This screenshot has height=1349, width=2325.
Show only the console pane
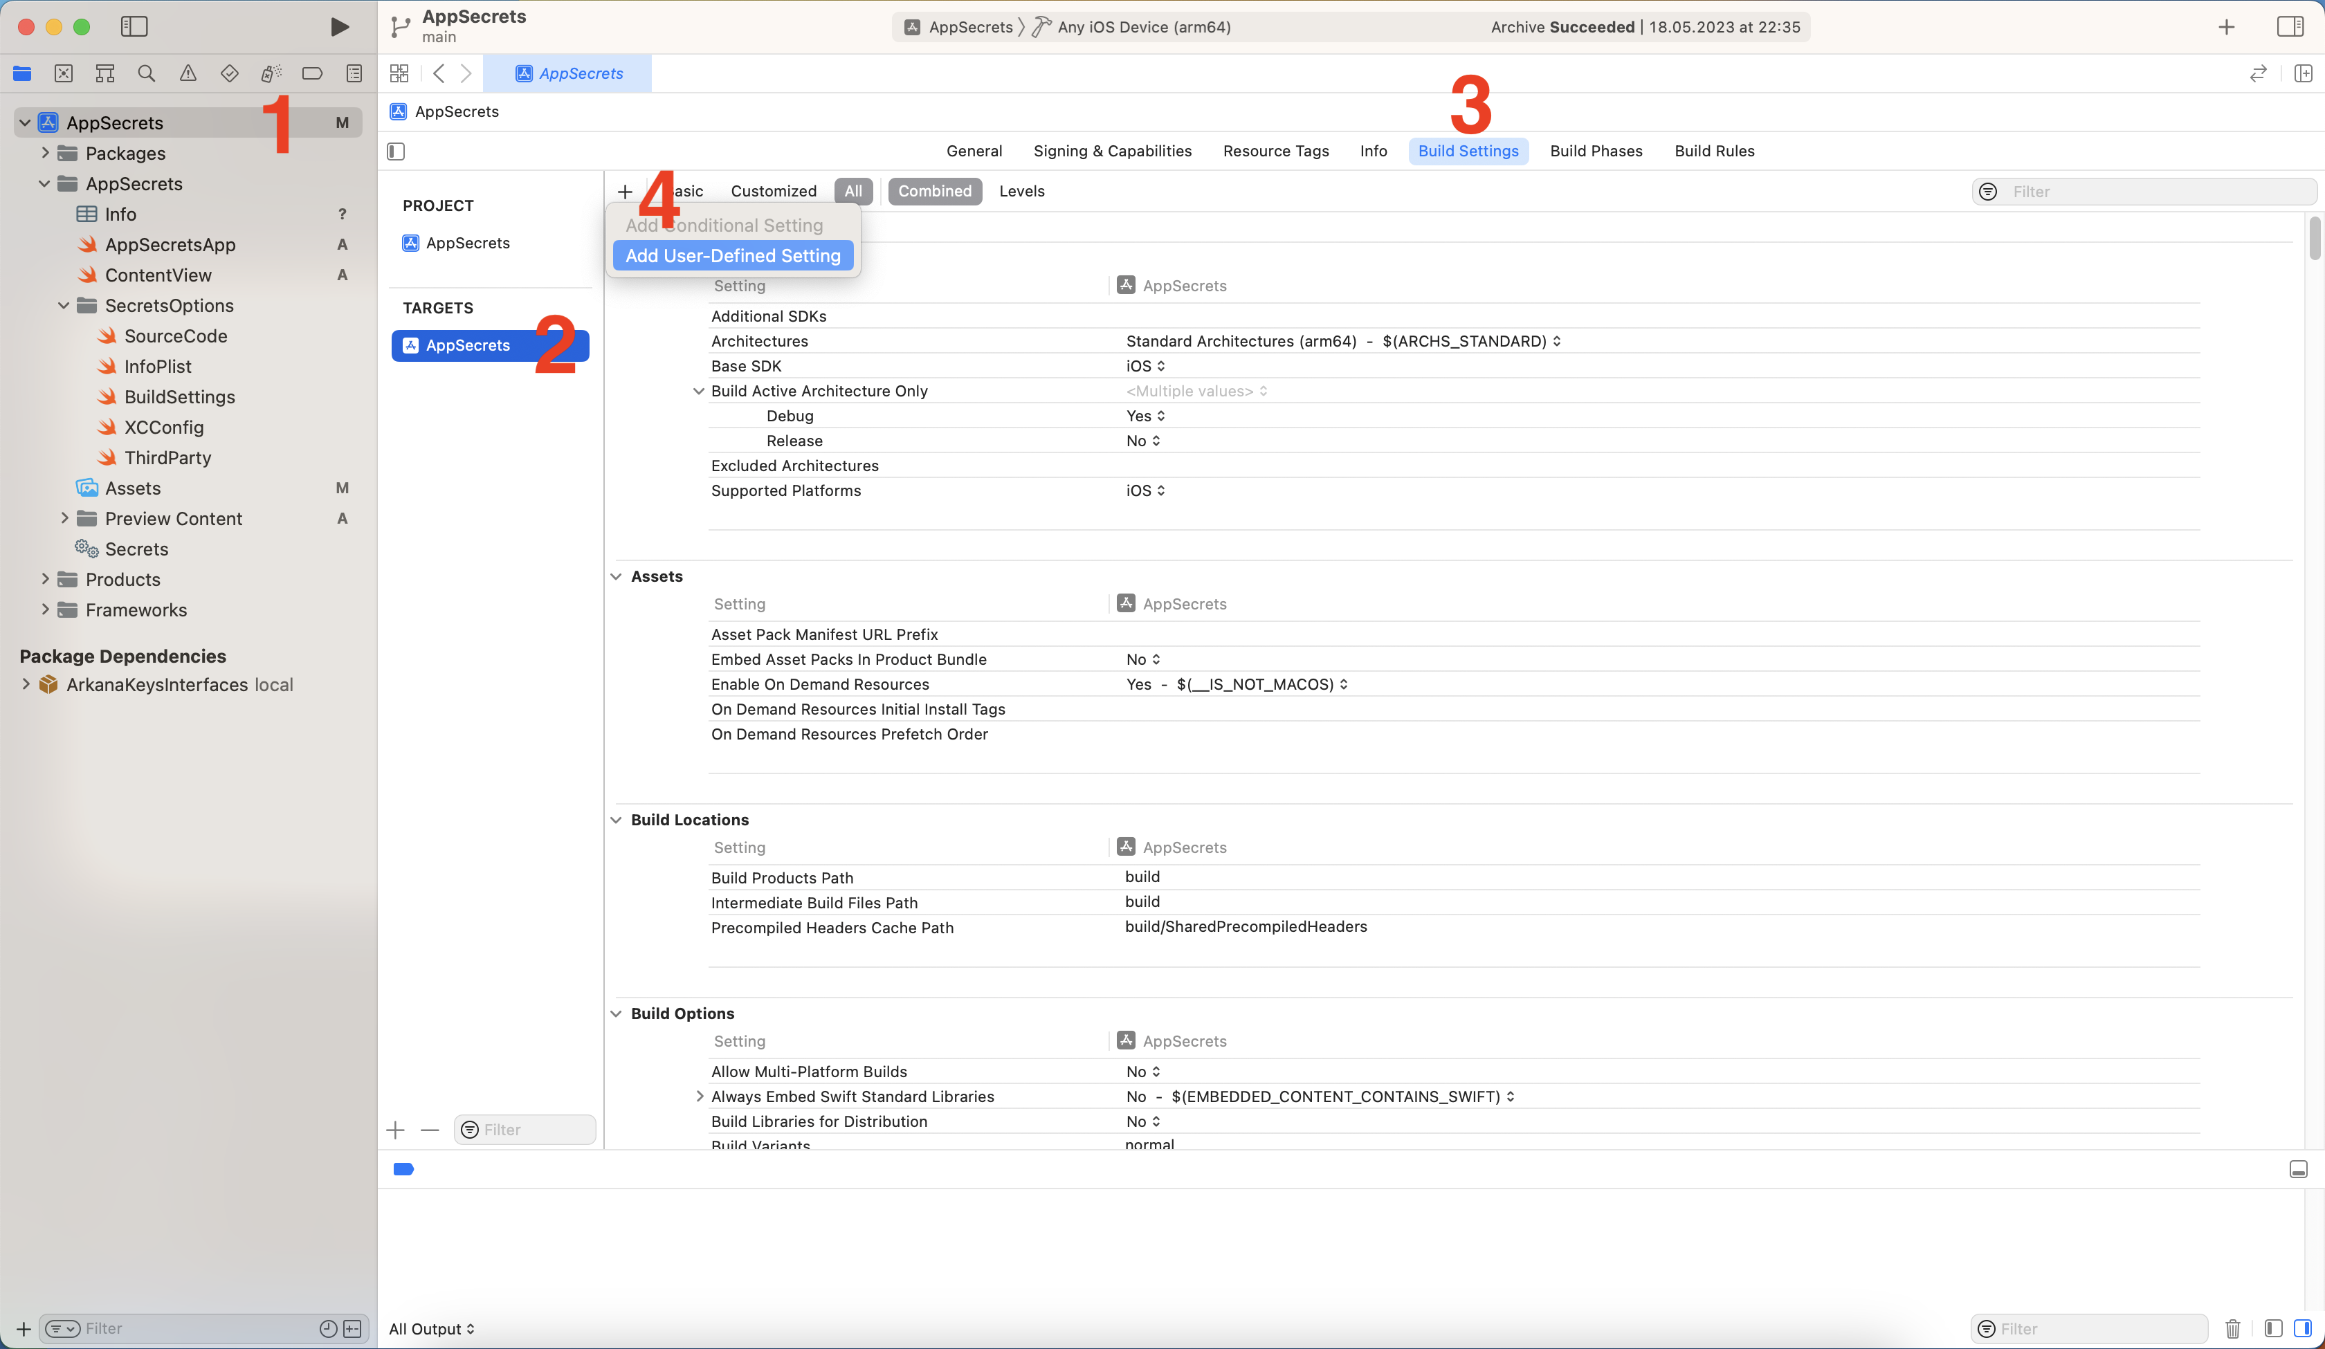coord(2303,1328)
